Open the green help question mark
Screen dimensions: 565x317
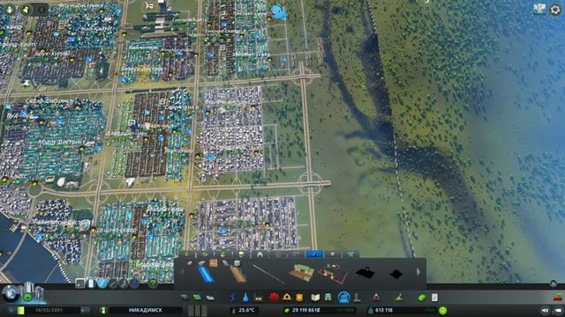click(x=153, y=284)
